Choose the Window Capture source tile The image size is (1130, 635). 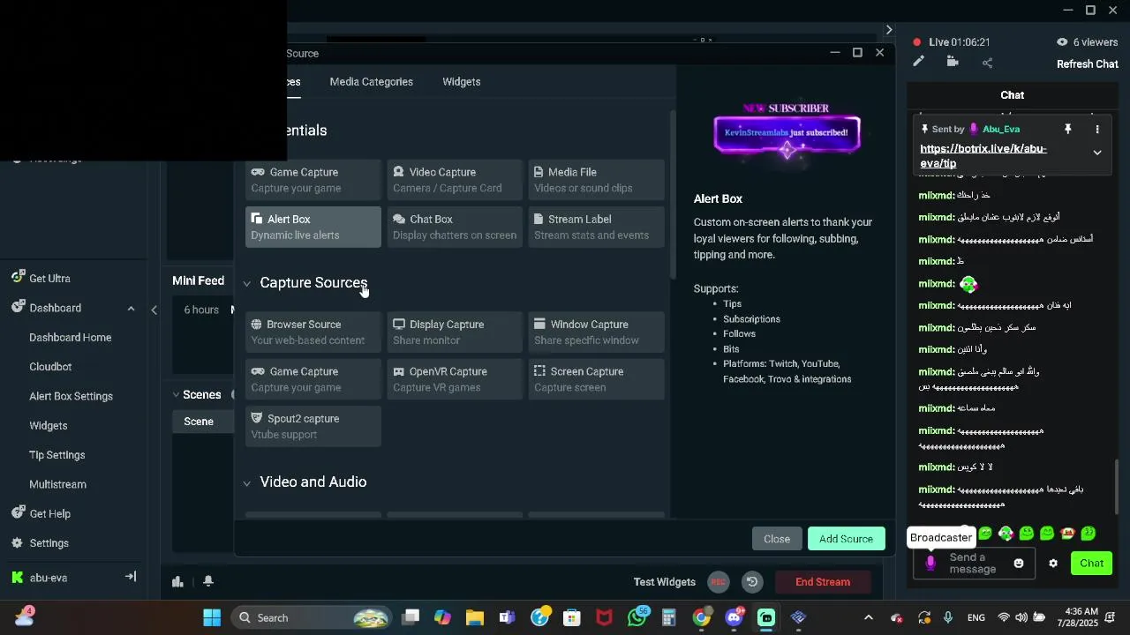(x=596, y=332)
